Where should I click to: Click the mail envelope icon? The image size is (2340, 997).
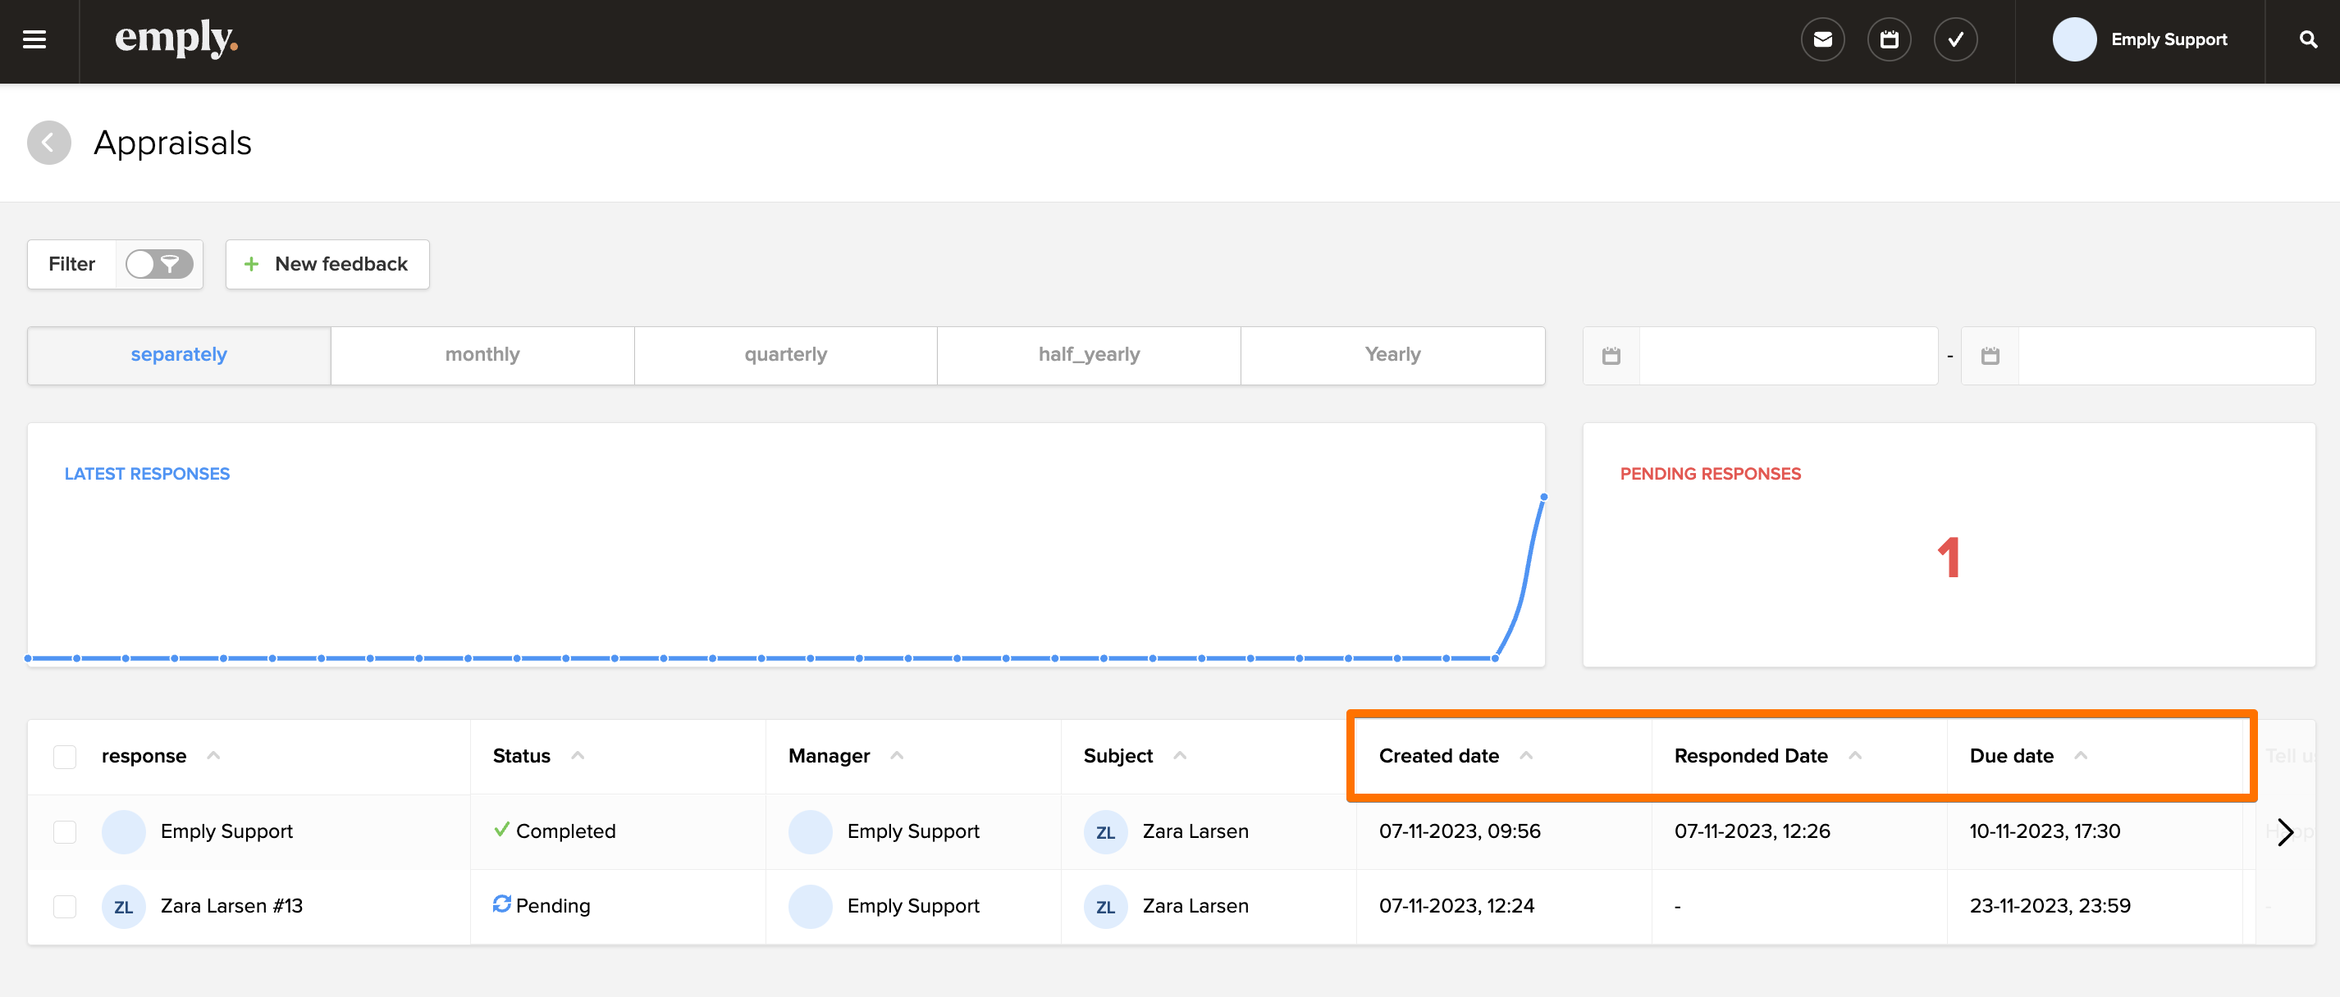point(1822,40)
